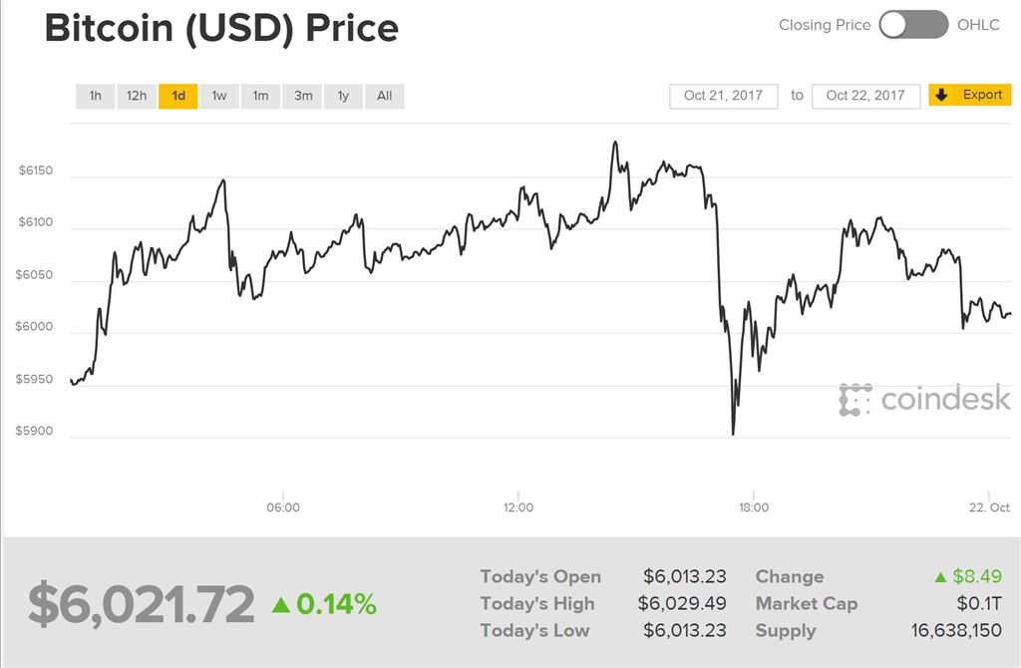This screenshot has height=668, width=1021.
Task: Click the 12:00 marker on time axis
Action: pos(518,507)
